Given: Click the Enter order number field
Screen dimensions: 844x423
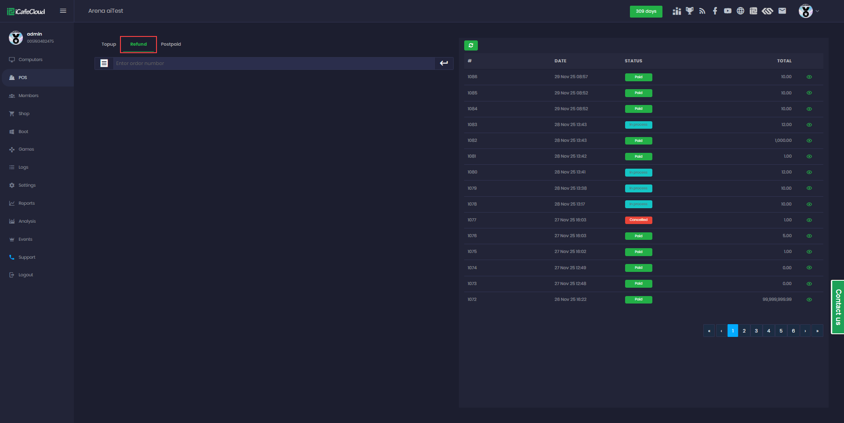Looking at the screenshot, I should point(273,63).
